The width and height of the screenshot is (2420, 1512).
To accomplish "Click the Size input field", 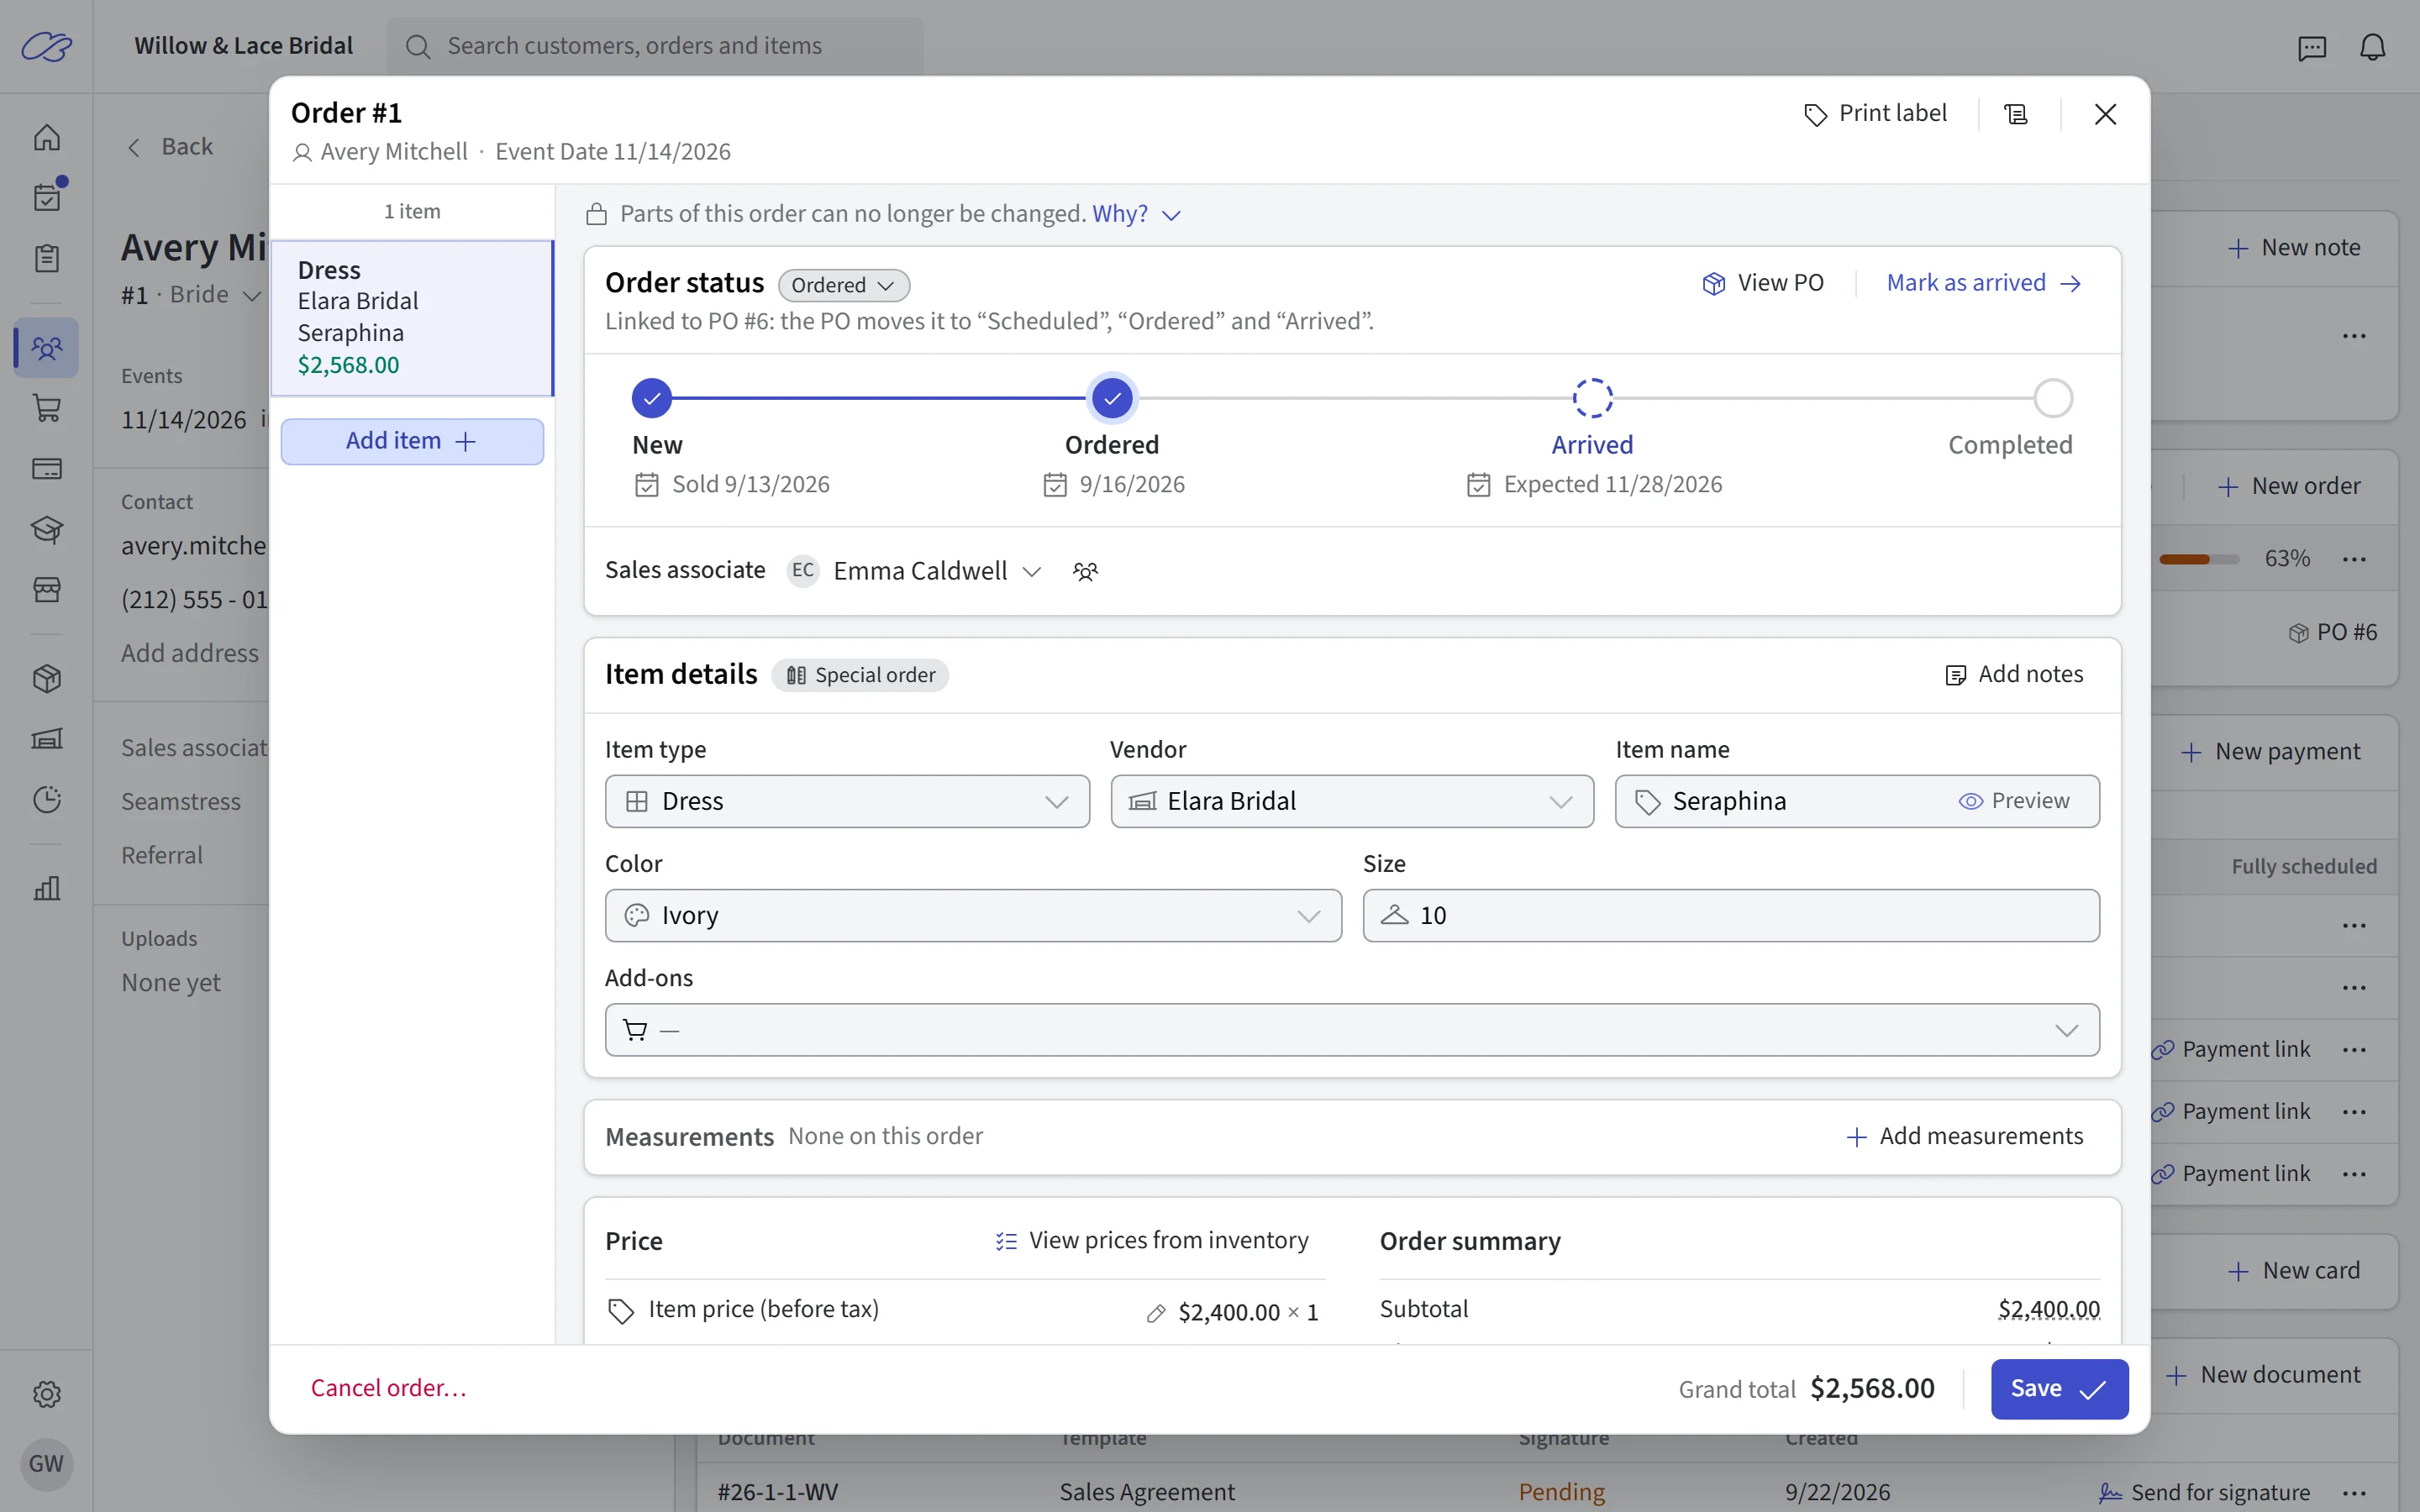I will [x=1730, y=915].
